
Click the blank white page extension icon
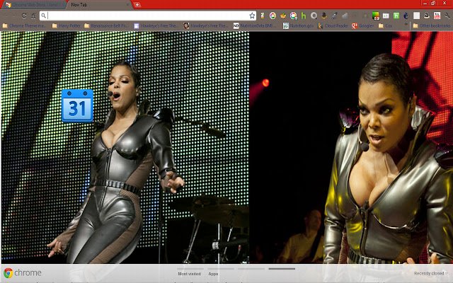pos(416,16)
